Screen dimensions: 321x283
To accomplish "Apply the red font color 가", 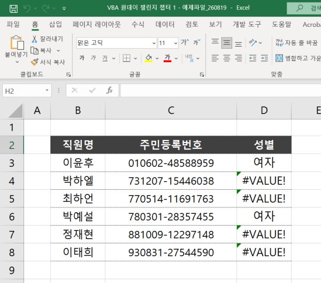I will tap(167, 58).
